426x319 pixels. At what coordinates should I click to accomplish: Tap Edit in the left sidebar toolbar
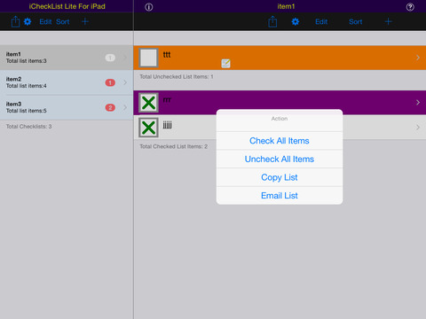pyautogui.click(x=45, y=21)
